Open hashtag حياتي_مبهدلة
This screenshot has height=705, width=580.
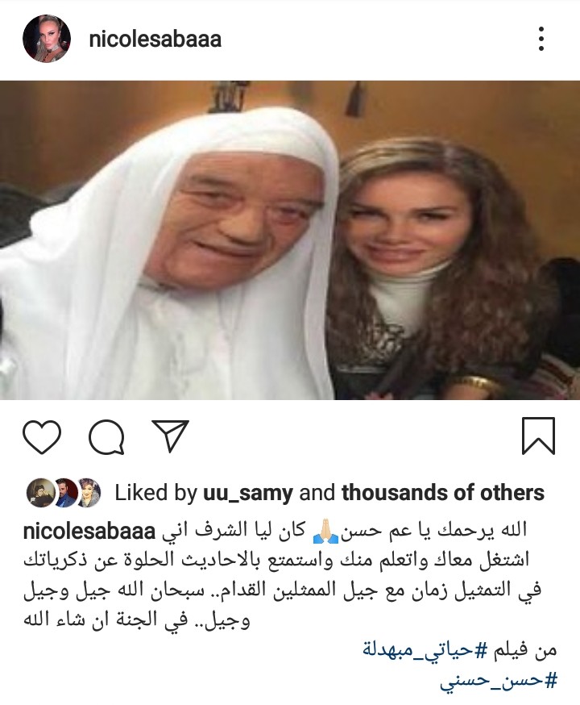pyautogui.click(x=425, y=649)
